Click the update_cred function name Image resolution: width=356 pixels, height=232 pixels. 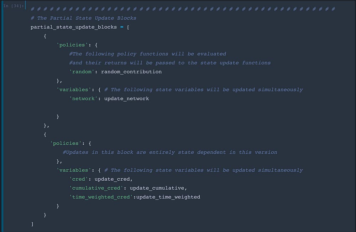(x=112, y=179)
